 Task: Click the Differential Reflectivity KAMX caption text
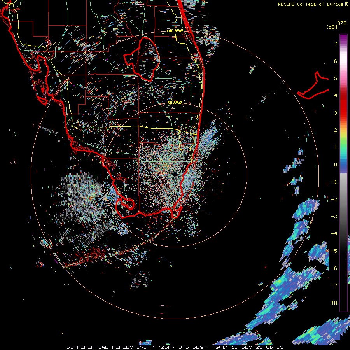pos(175,347)
